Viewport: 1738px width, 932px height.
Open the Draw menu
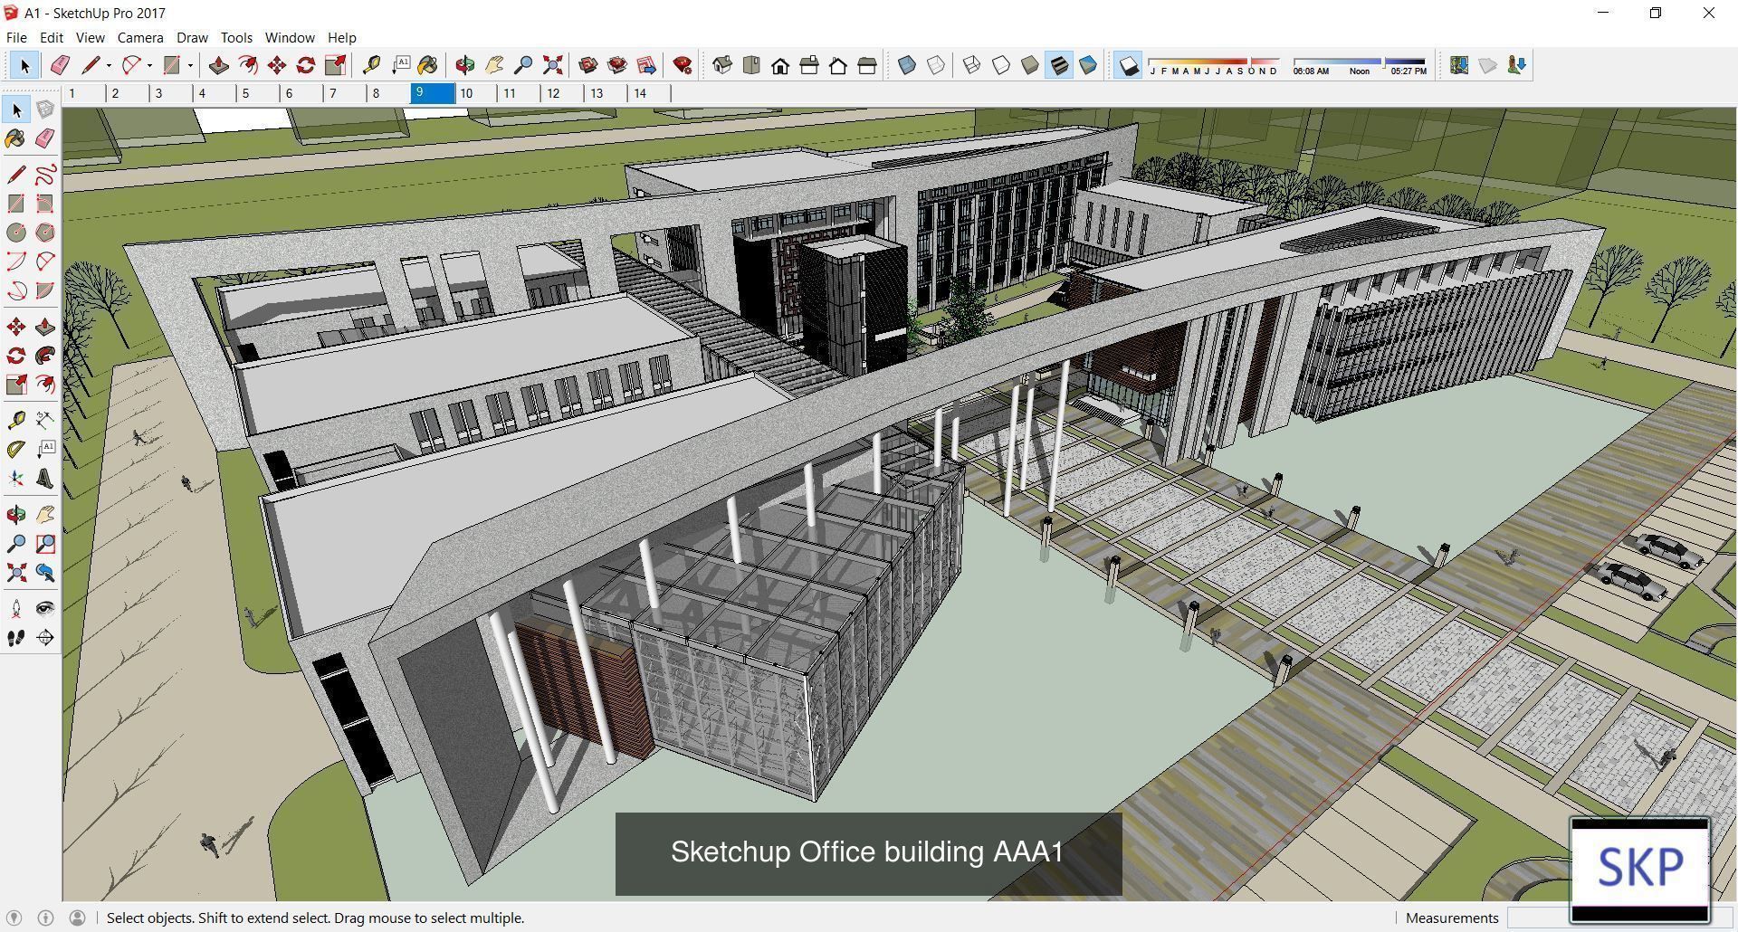[192, 37]
